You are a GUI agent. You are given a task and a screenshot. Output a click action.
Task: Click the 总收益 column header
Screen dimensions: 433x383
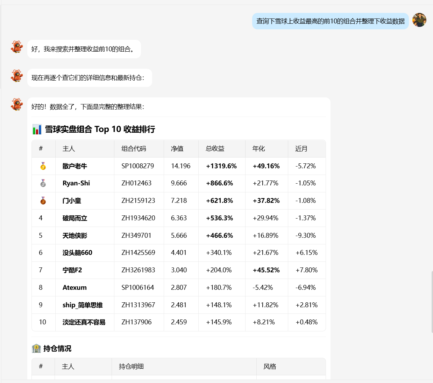tap(215, 149)
